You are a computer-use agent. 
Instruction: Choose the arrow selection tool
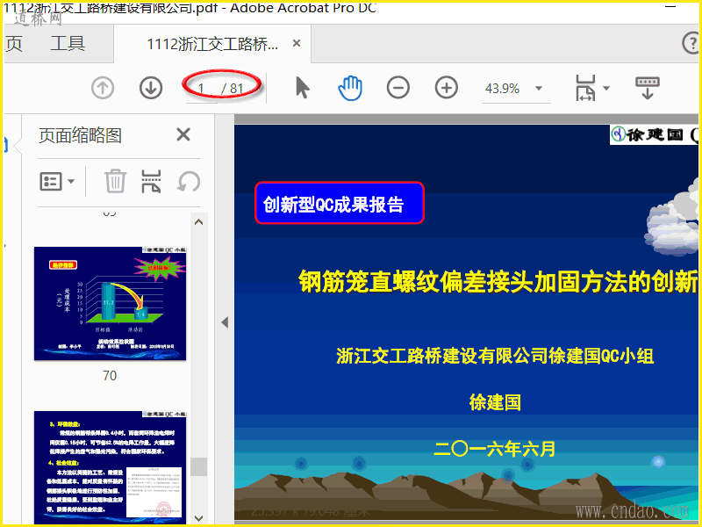coord(303,88)
